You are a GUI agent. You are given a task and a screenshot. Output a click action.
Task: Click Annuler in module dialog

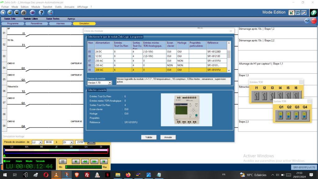(x=168, y=137)
